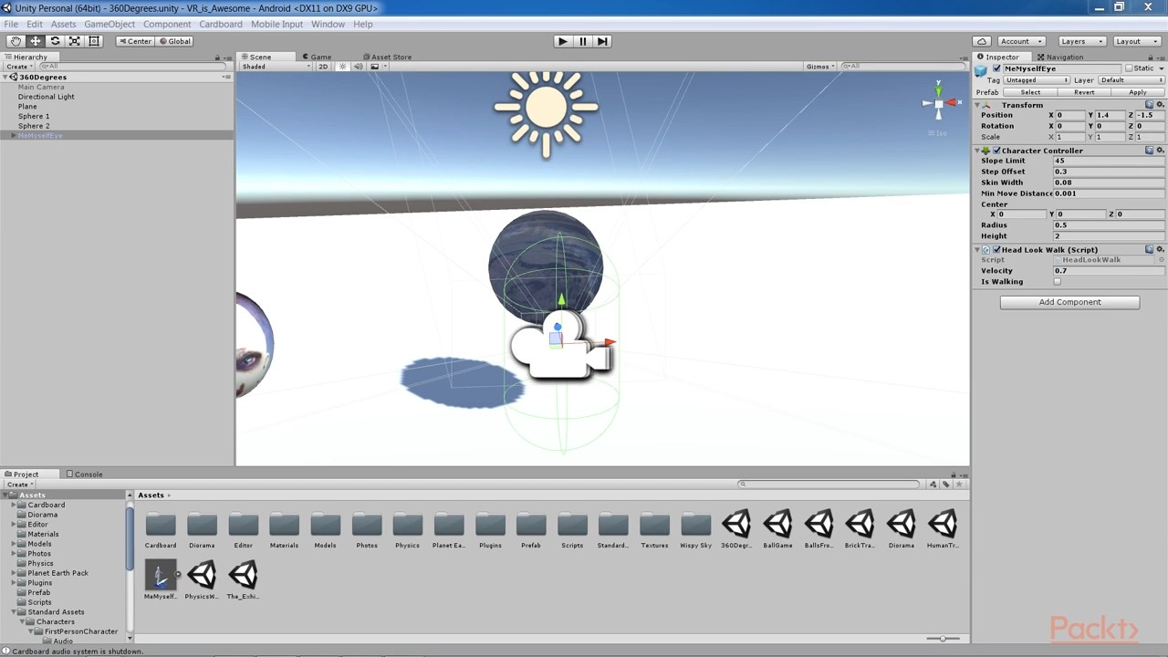
Task: Expand MeMyselfEye in Hierarchy
Action: pyautogui.click(x=13, y=136)
